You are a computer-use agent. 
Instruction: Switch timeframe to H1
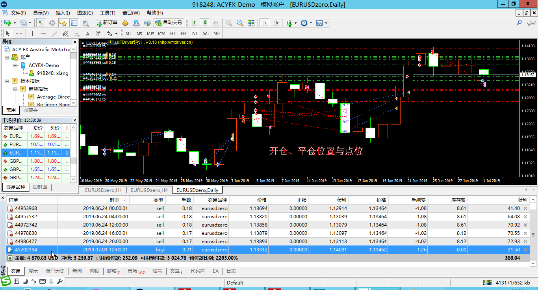coord(173,33)
